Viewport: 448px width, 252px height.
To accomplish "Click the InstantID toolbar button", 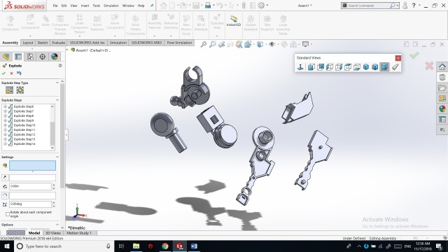I will click(x=234, y=21).
